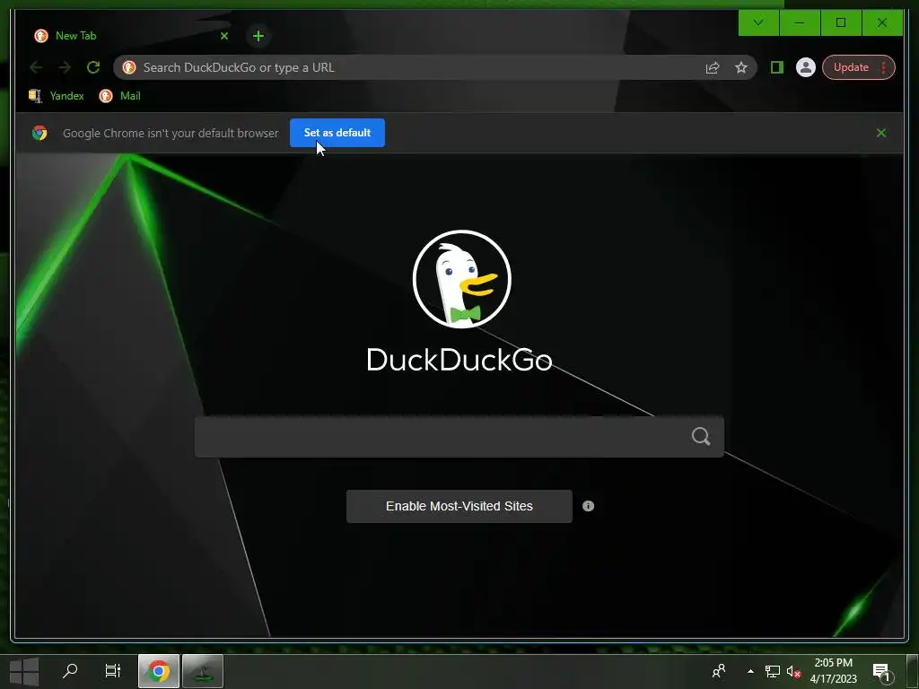Click the muted volume tray icon
Viewport: 919px width, 689px height.
[x=793, y=671]
